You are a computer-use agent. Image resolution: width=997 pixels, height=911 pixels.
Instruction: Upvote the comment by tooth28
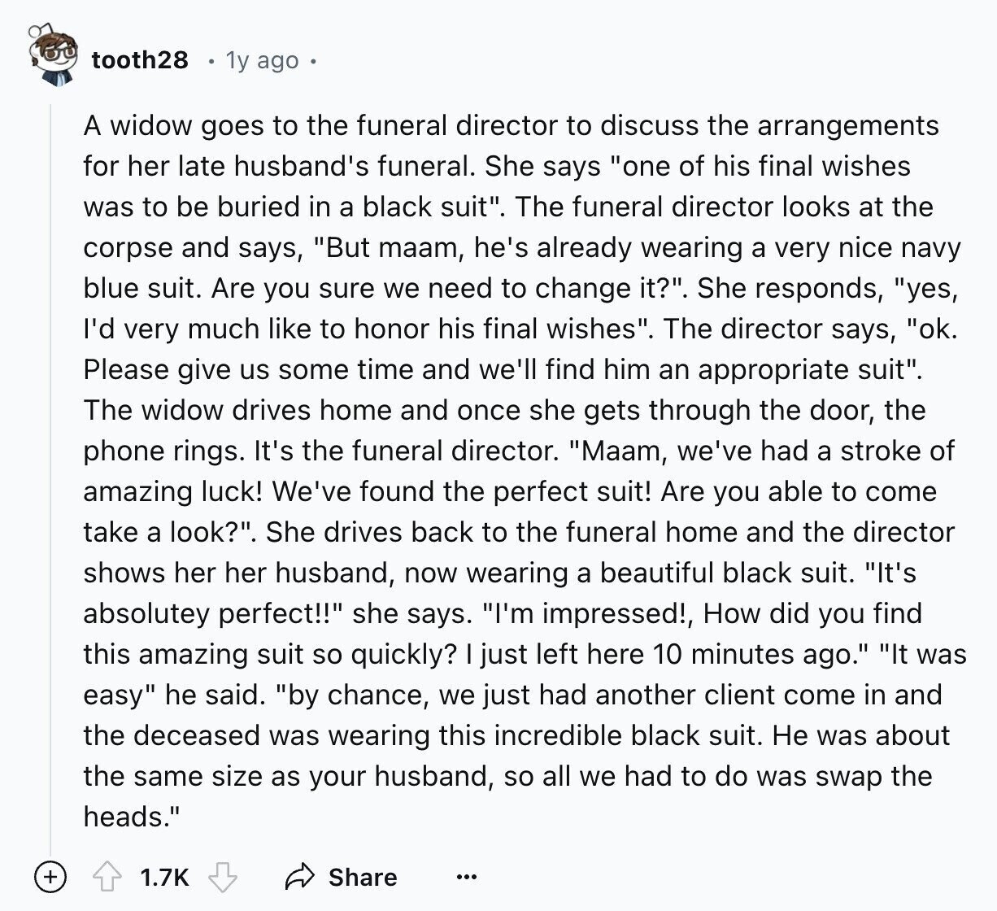click(x=106, y=877)
